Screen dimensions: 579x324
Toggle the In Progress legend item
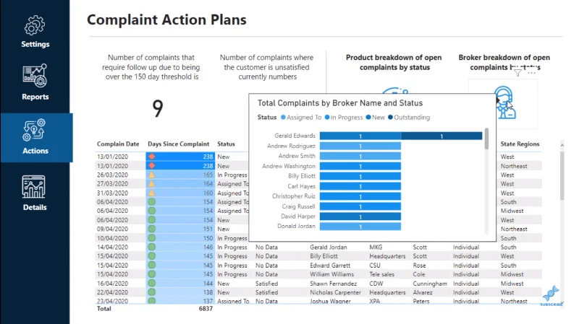[x=343, y=118]
